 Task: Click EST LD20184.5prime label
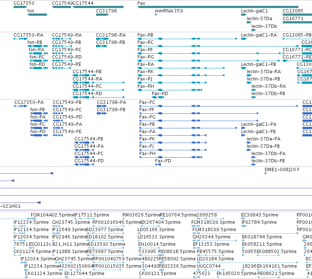[x=215, y=259]
